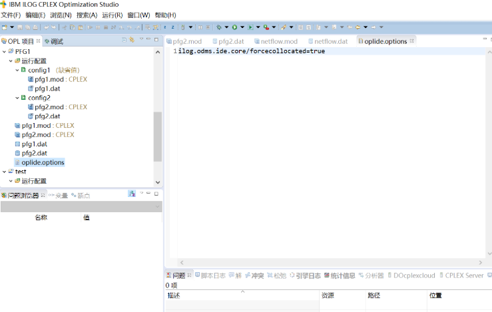Open the Run icon dropdown arrow
The image size is (492, 312).
point(242,27)
